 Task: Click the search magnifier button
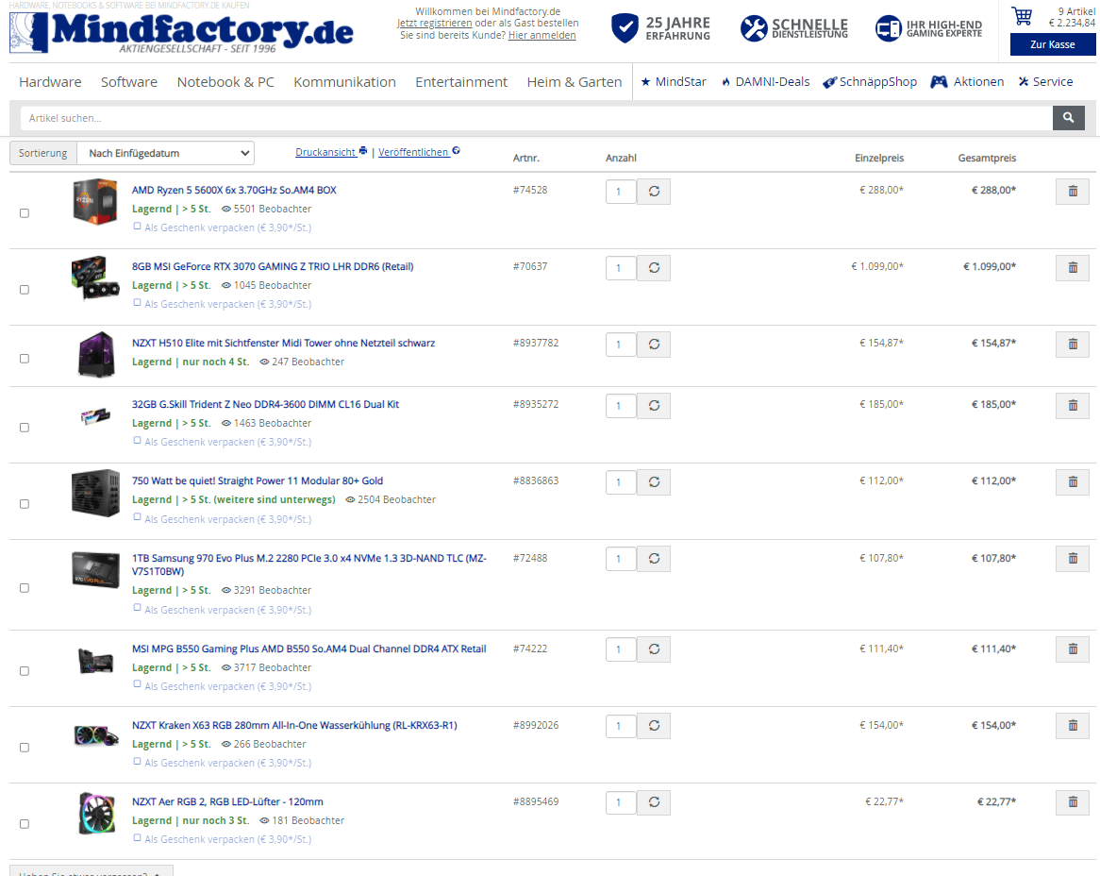[x=1069, y=118]
